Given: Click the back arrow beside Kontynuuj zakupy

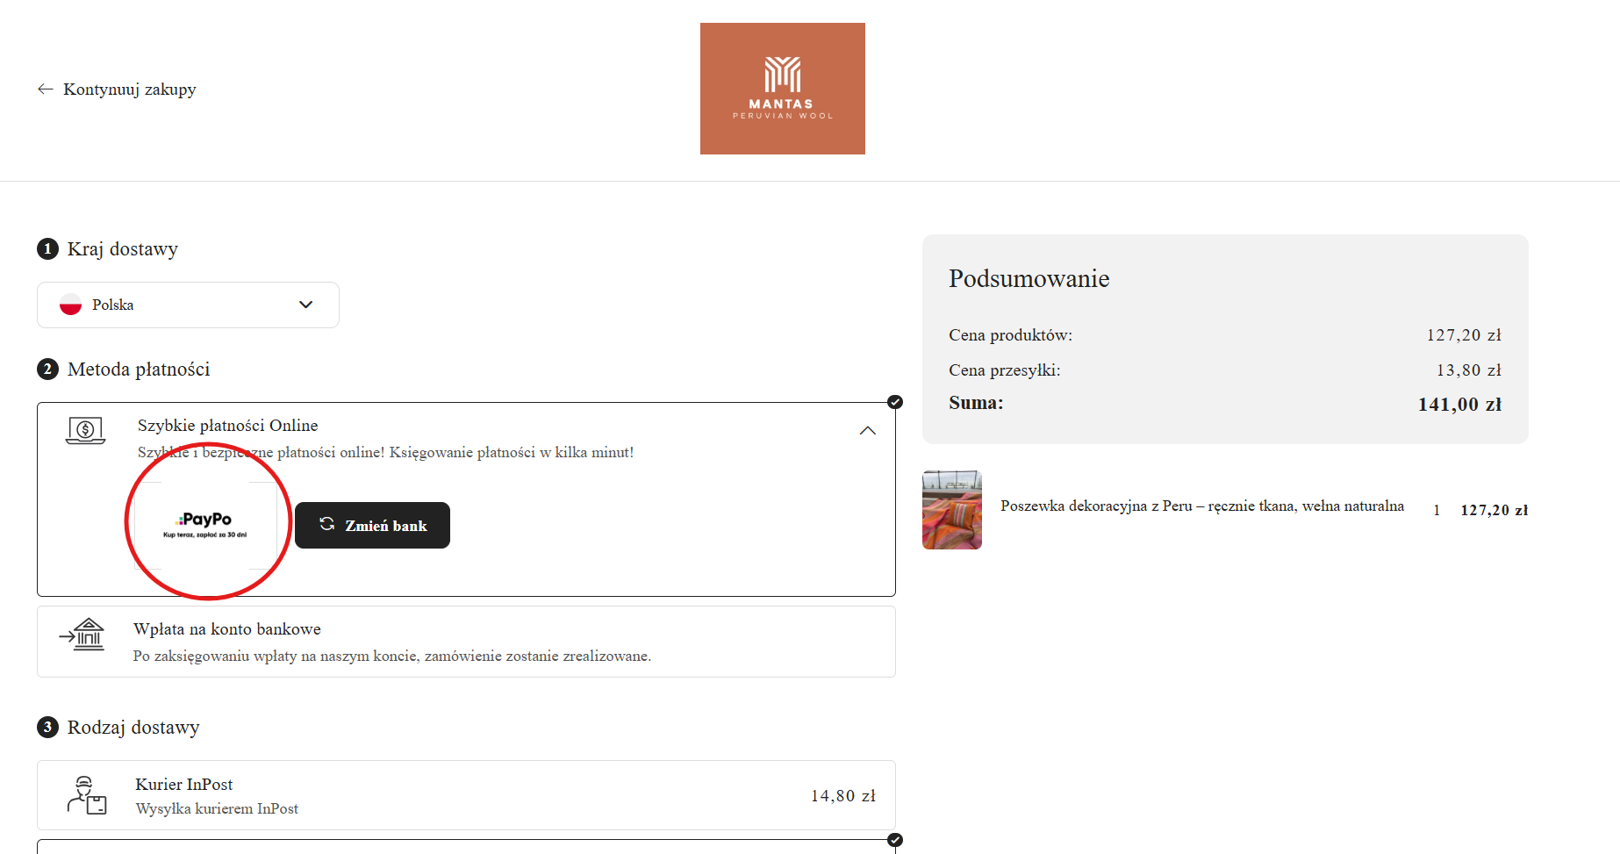Looking at the screenshot, I should point(46,90).
